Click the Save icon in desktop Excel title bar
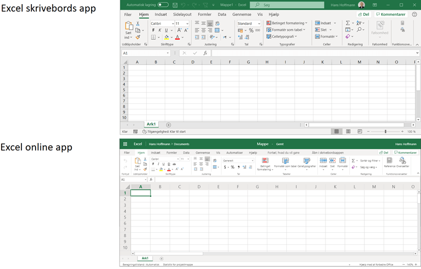This screenshot has width=421, height=269. click(x=175, y=5)
